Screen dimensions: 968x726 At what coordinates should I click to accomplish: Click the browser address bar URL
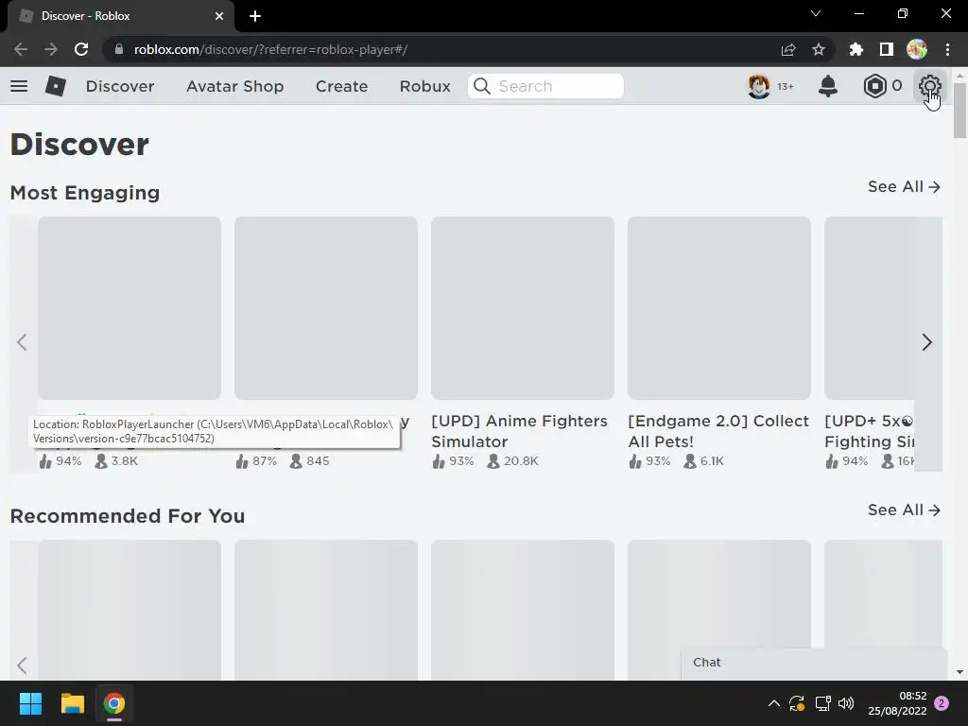click(270, 49)
